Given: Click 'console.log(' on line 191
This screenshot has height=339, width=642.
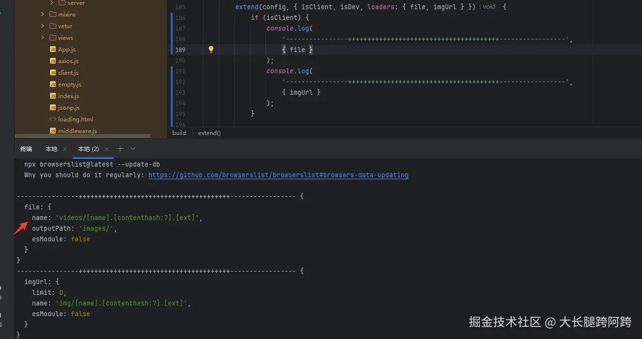Looking at the screenshot, I should point(290,71).
